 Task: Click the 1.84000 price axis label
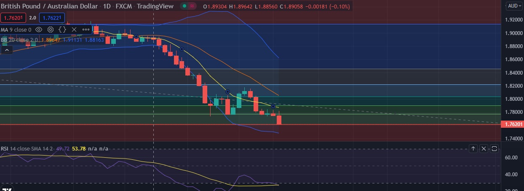513,73
